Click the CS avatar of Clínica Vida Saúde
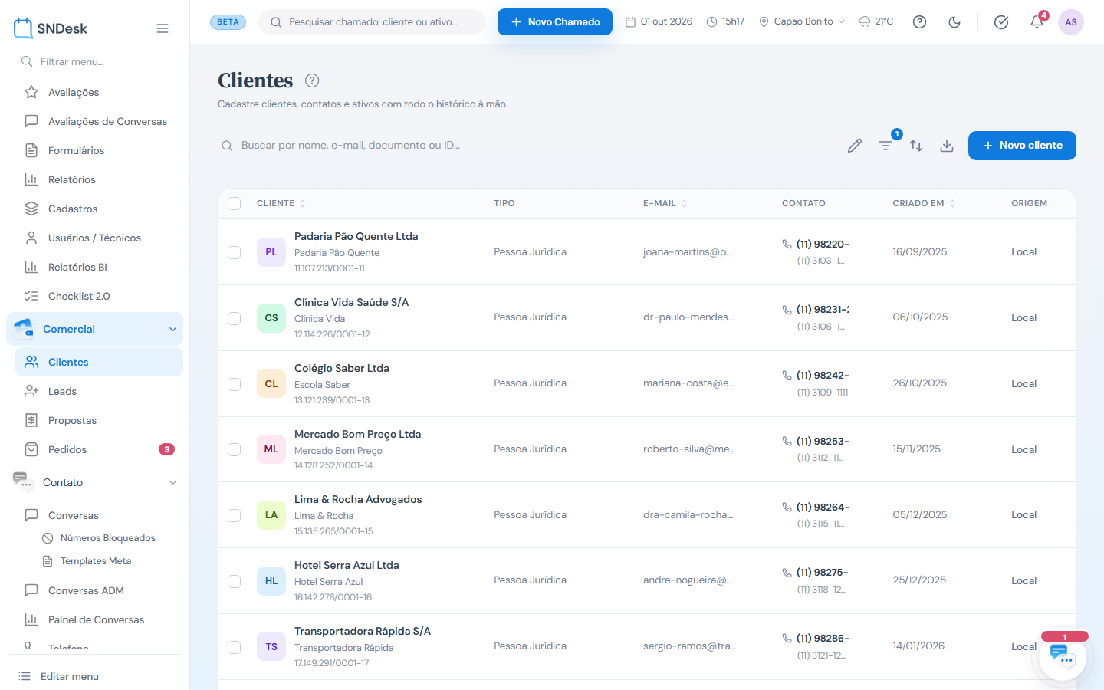The image size is (1104, 690). coord(271,318)
